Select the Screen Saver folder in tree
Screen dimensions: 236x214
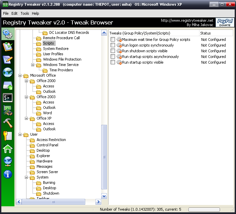coord(47,172)
